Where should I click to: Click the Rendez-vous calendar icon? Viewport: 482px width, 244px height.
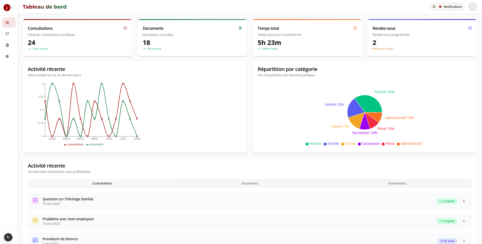click(470, 28)
